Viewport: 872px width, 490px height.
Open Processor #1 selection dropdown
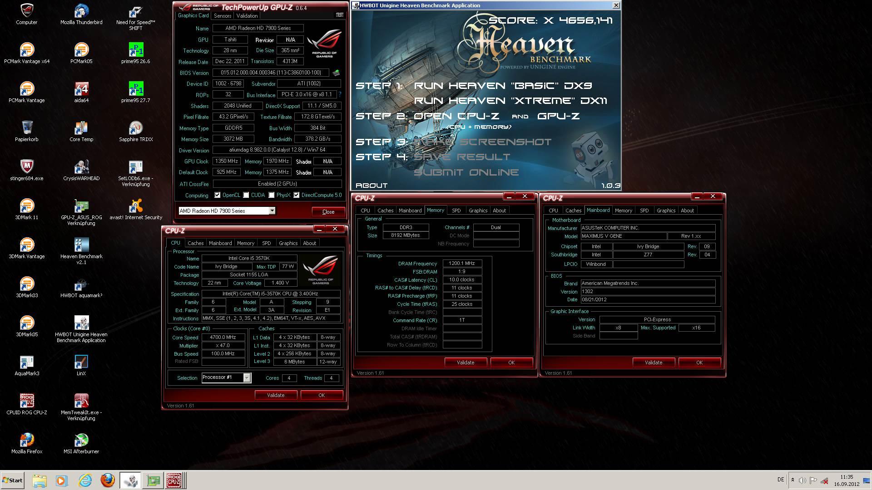tap(247, 377)
